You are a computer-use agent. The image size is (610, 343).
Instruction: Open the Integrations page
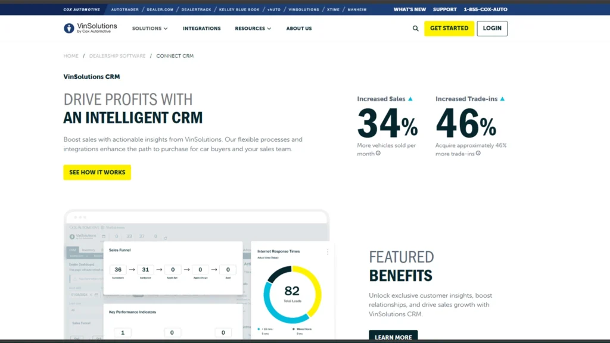click(x=201, y=29)
